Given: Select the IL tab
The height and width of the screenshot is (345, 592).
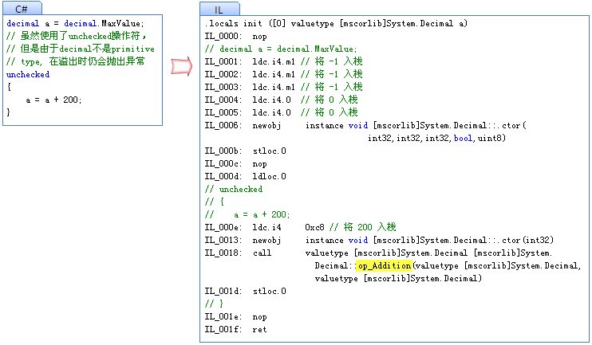Looking at the screenshot, I should (219, 9).
